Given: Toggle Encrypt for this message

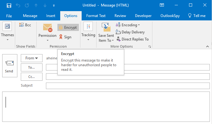Looking at the screenshot, I should coord(68,28).
